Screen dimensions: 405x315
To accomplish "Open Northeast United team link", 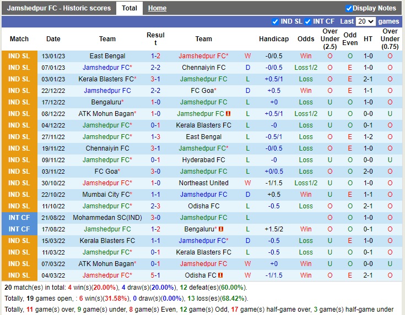I will (203, 183).
